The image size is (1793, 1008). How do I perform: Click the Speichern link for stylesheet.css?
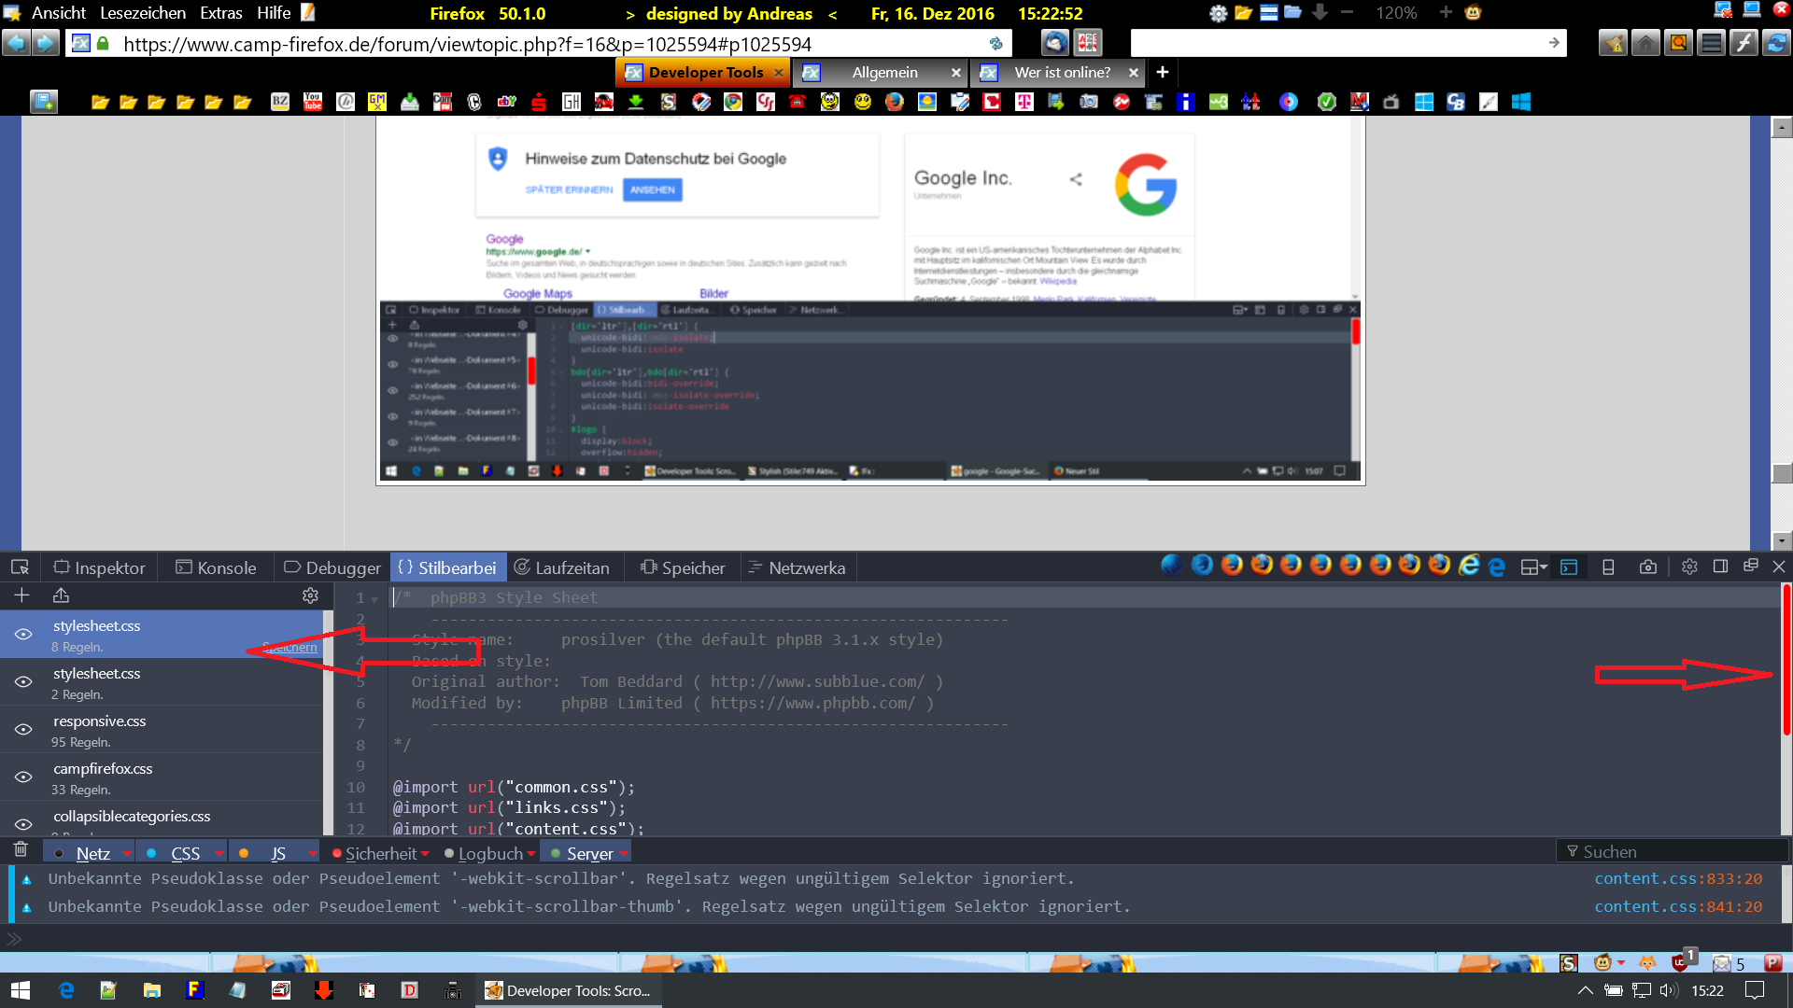[x=289, y=648]
